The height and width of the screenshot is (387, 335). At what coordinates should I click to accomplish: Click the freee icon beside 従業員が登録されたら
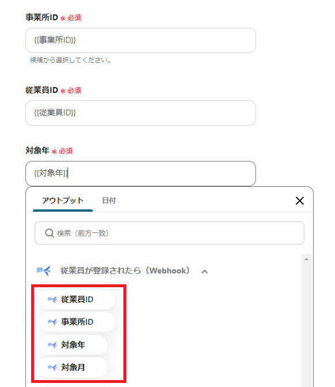pos(44,270)
